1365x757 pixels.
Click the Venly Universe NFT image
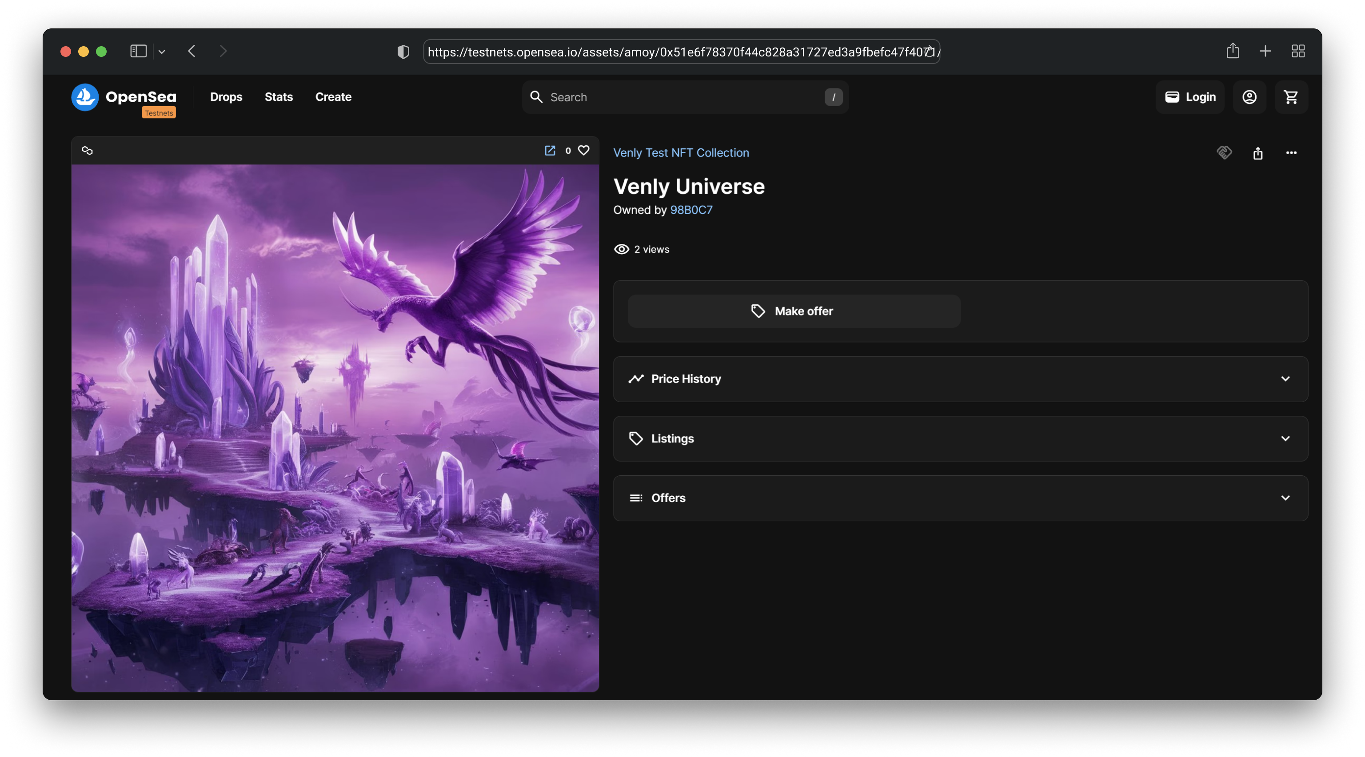tap(335, 427)
